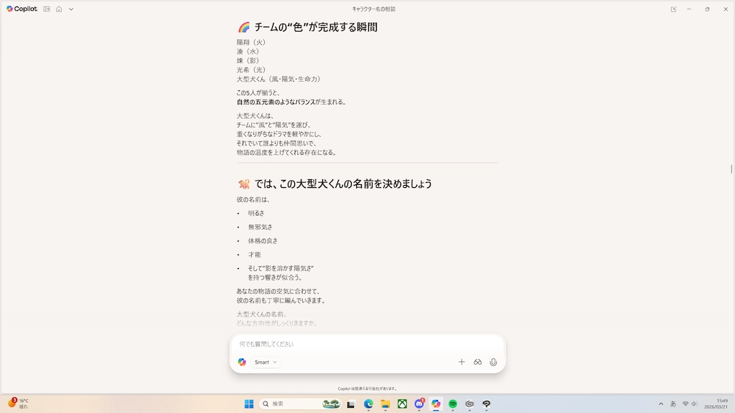This screenshot has height=413, width=735.
Task: Click the Start button on the taskbar
Action: tap(248, 404)
